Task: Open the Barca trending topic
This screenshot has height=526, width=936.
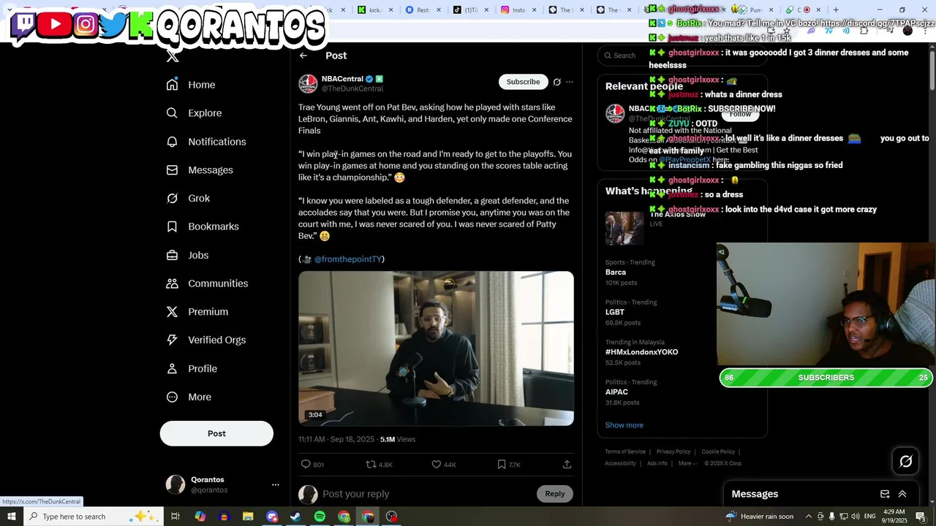Action: 616,272
